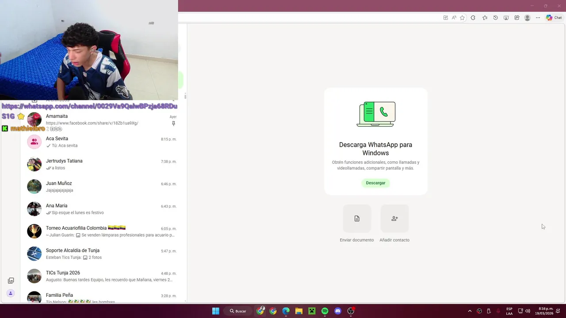This screenshot has height=318, width=566.
Task: Open the Edge extensions icon
Action: click(473, 18)
